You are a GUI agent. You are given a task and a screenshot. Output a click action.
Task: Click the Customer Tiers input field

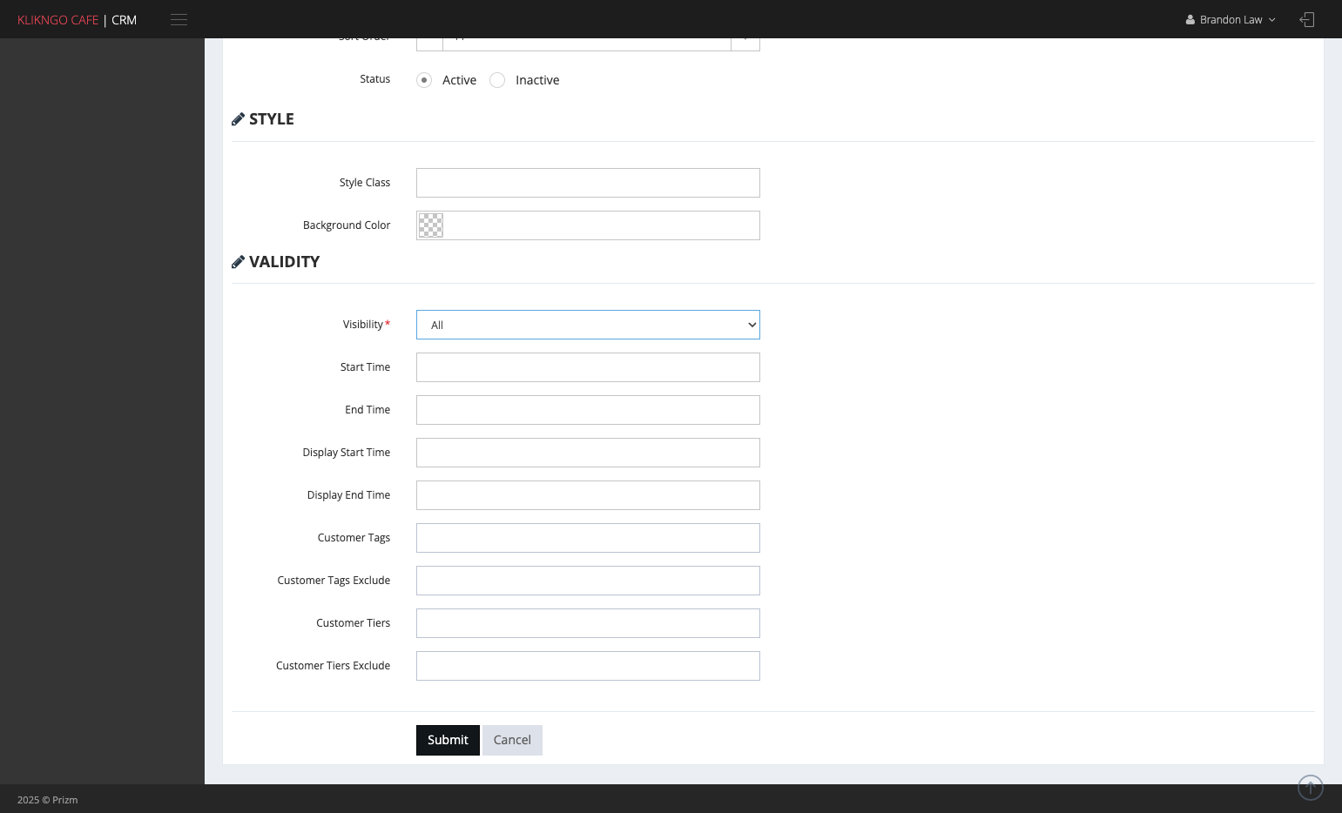[x=588, y=623]
